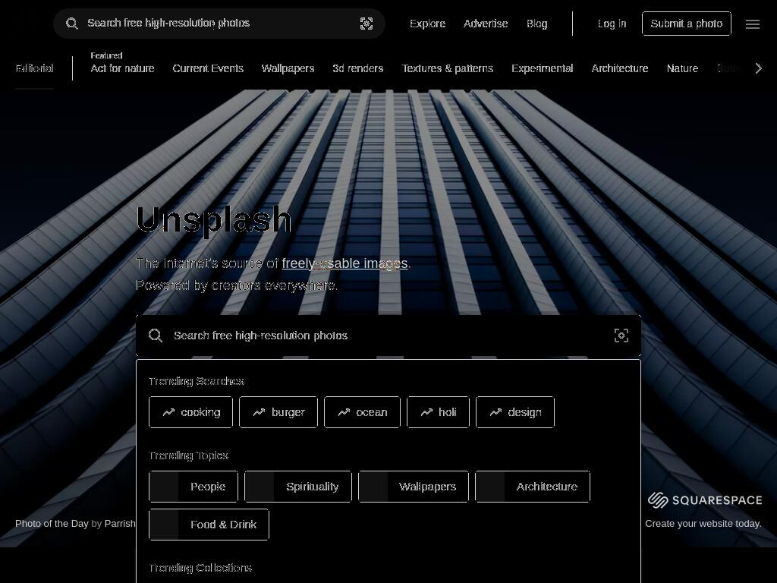Choose the cooking trending search

[190, 412]
